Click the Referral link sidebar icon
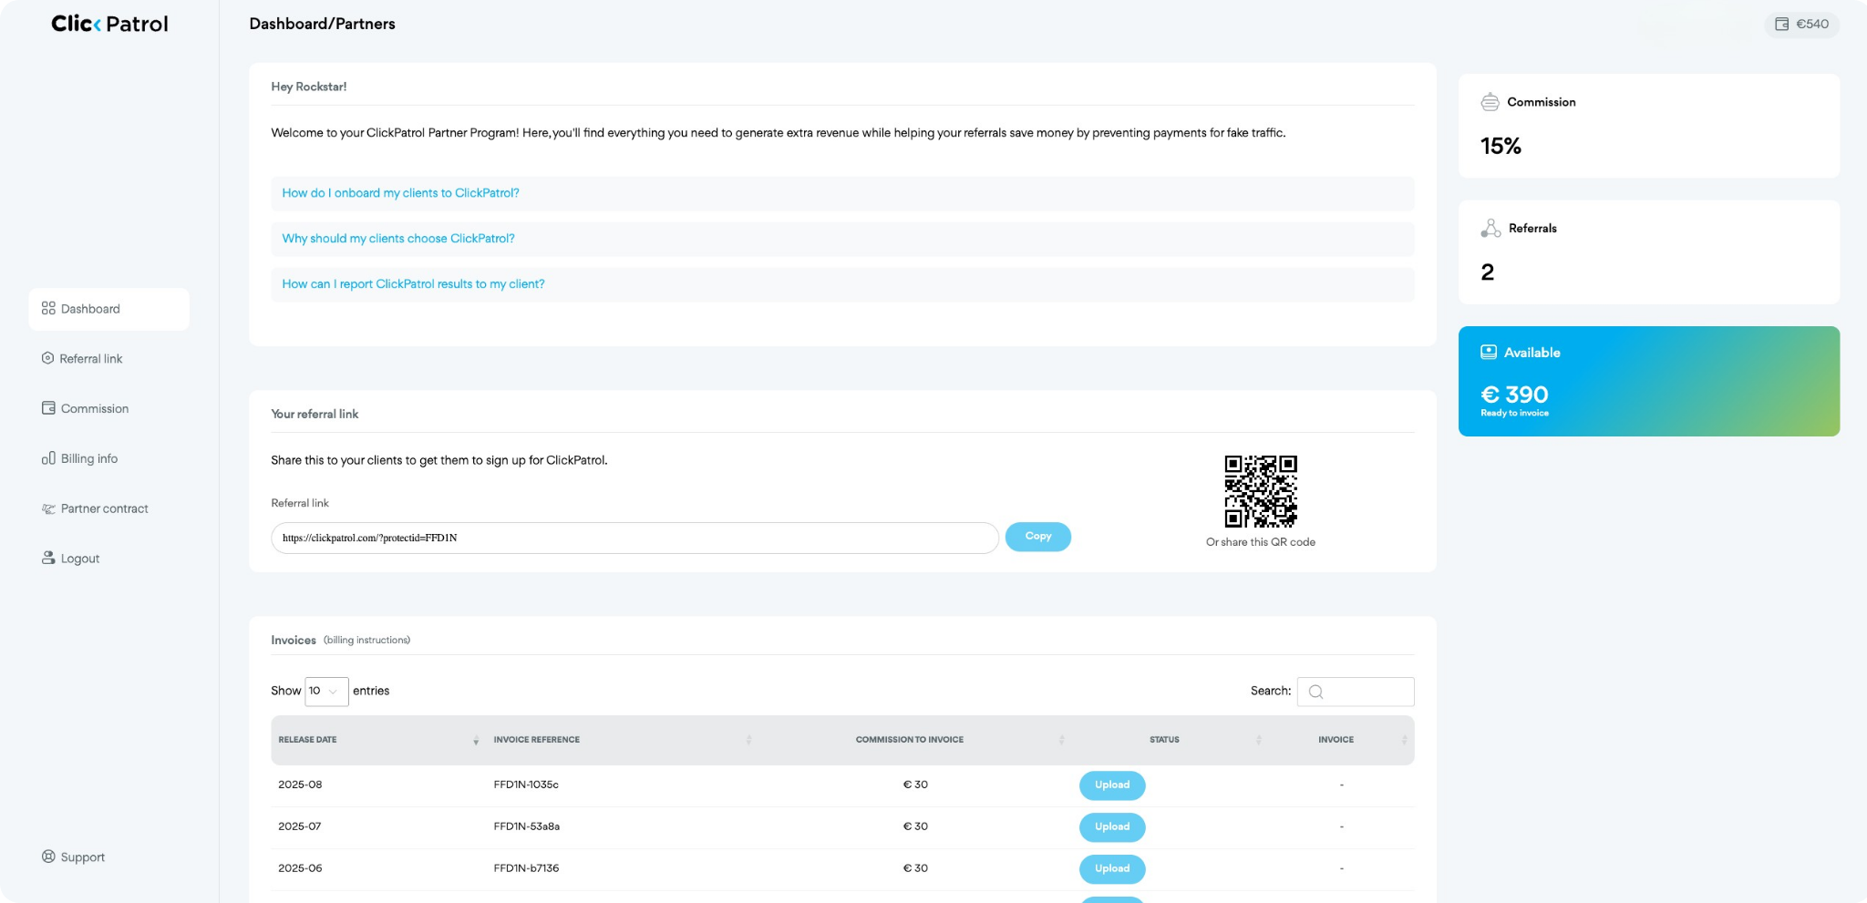Image resolution: width=1867 pixels, height=903 pixels. (x=47, y=358)
